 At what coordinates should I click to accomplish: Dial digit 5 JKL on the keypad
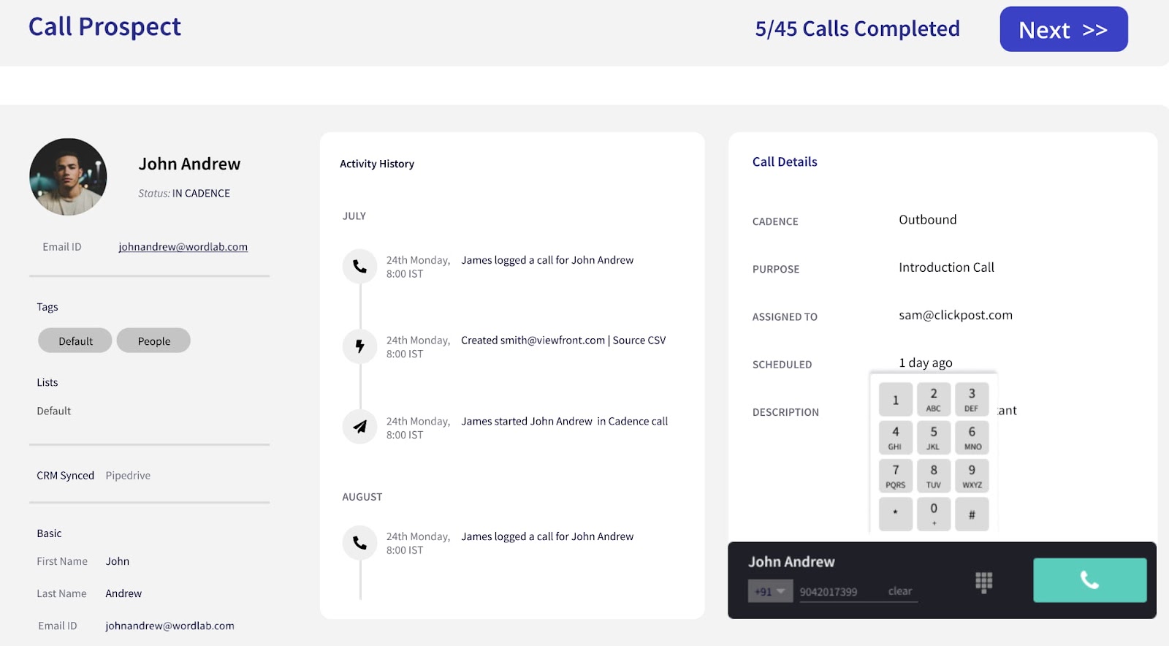click(934, 438)
